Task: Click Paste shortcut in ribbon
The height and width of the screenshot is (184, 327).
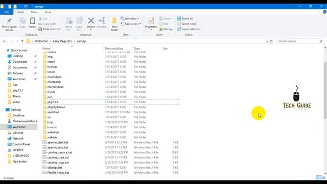Action: click(x=50, y=29)
